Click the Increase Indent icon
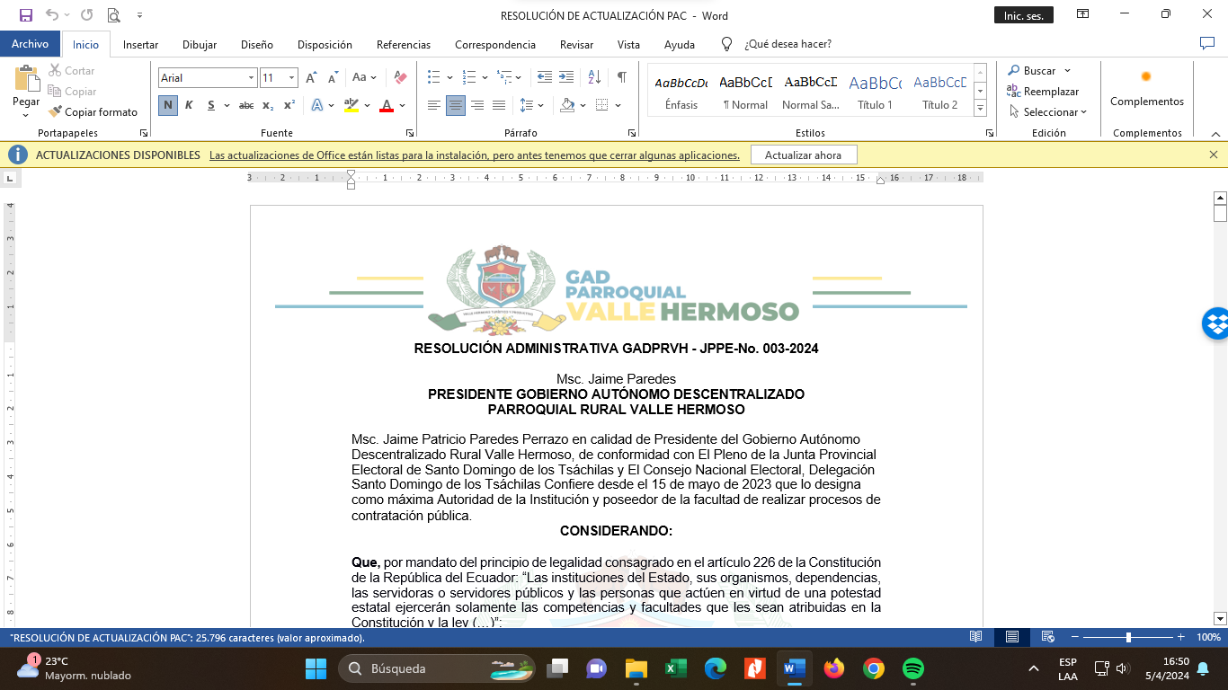 tap(566, 78)
